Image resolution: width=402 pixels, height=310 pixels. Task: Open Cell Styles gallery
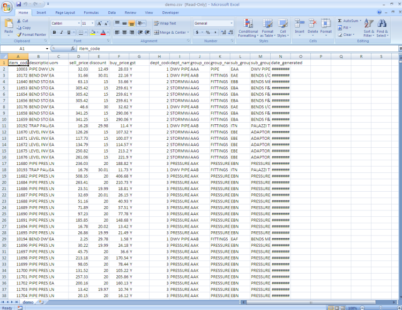[283, 28]
